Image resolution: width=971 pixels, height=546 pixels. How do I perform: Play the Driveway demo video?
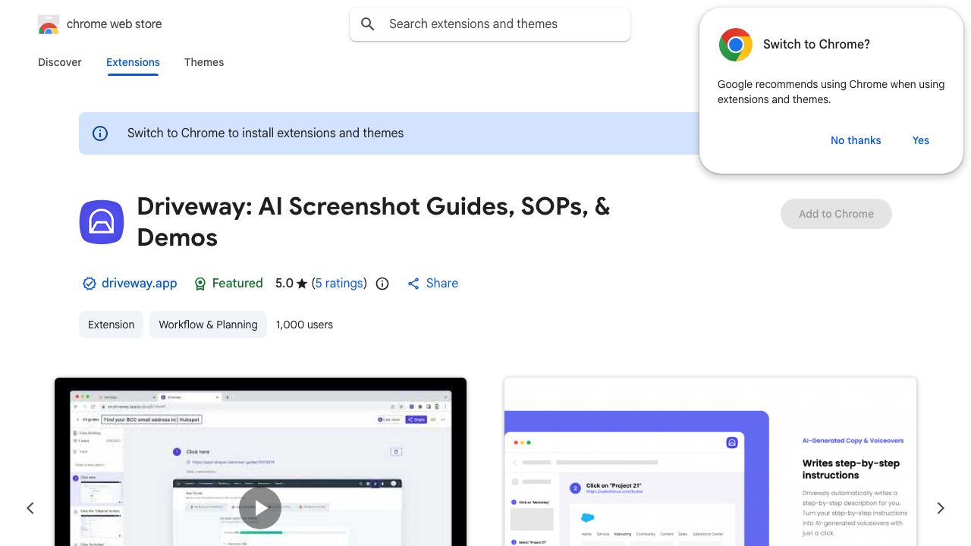coord(260,508)
